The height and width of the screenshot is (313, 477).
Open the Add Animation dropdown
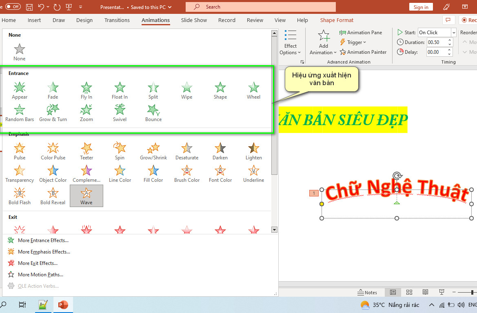[323, 42]
